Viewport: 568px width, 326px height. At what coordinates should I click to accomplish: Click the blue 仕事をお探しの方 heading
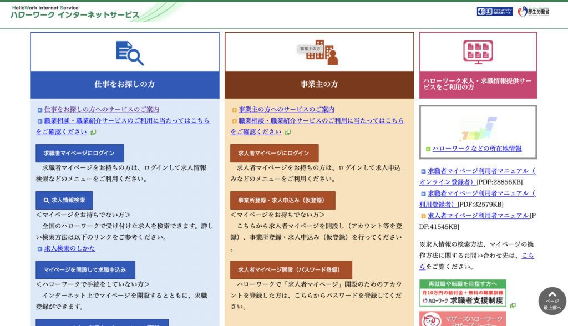(x=125, y=84)
